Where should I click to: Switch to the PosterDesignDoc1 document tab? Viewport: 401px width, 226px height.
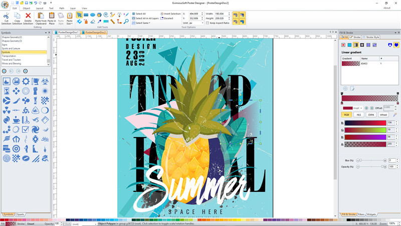67,32
